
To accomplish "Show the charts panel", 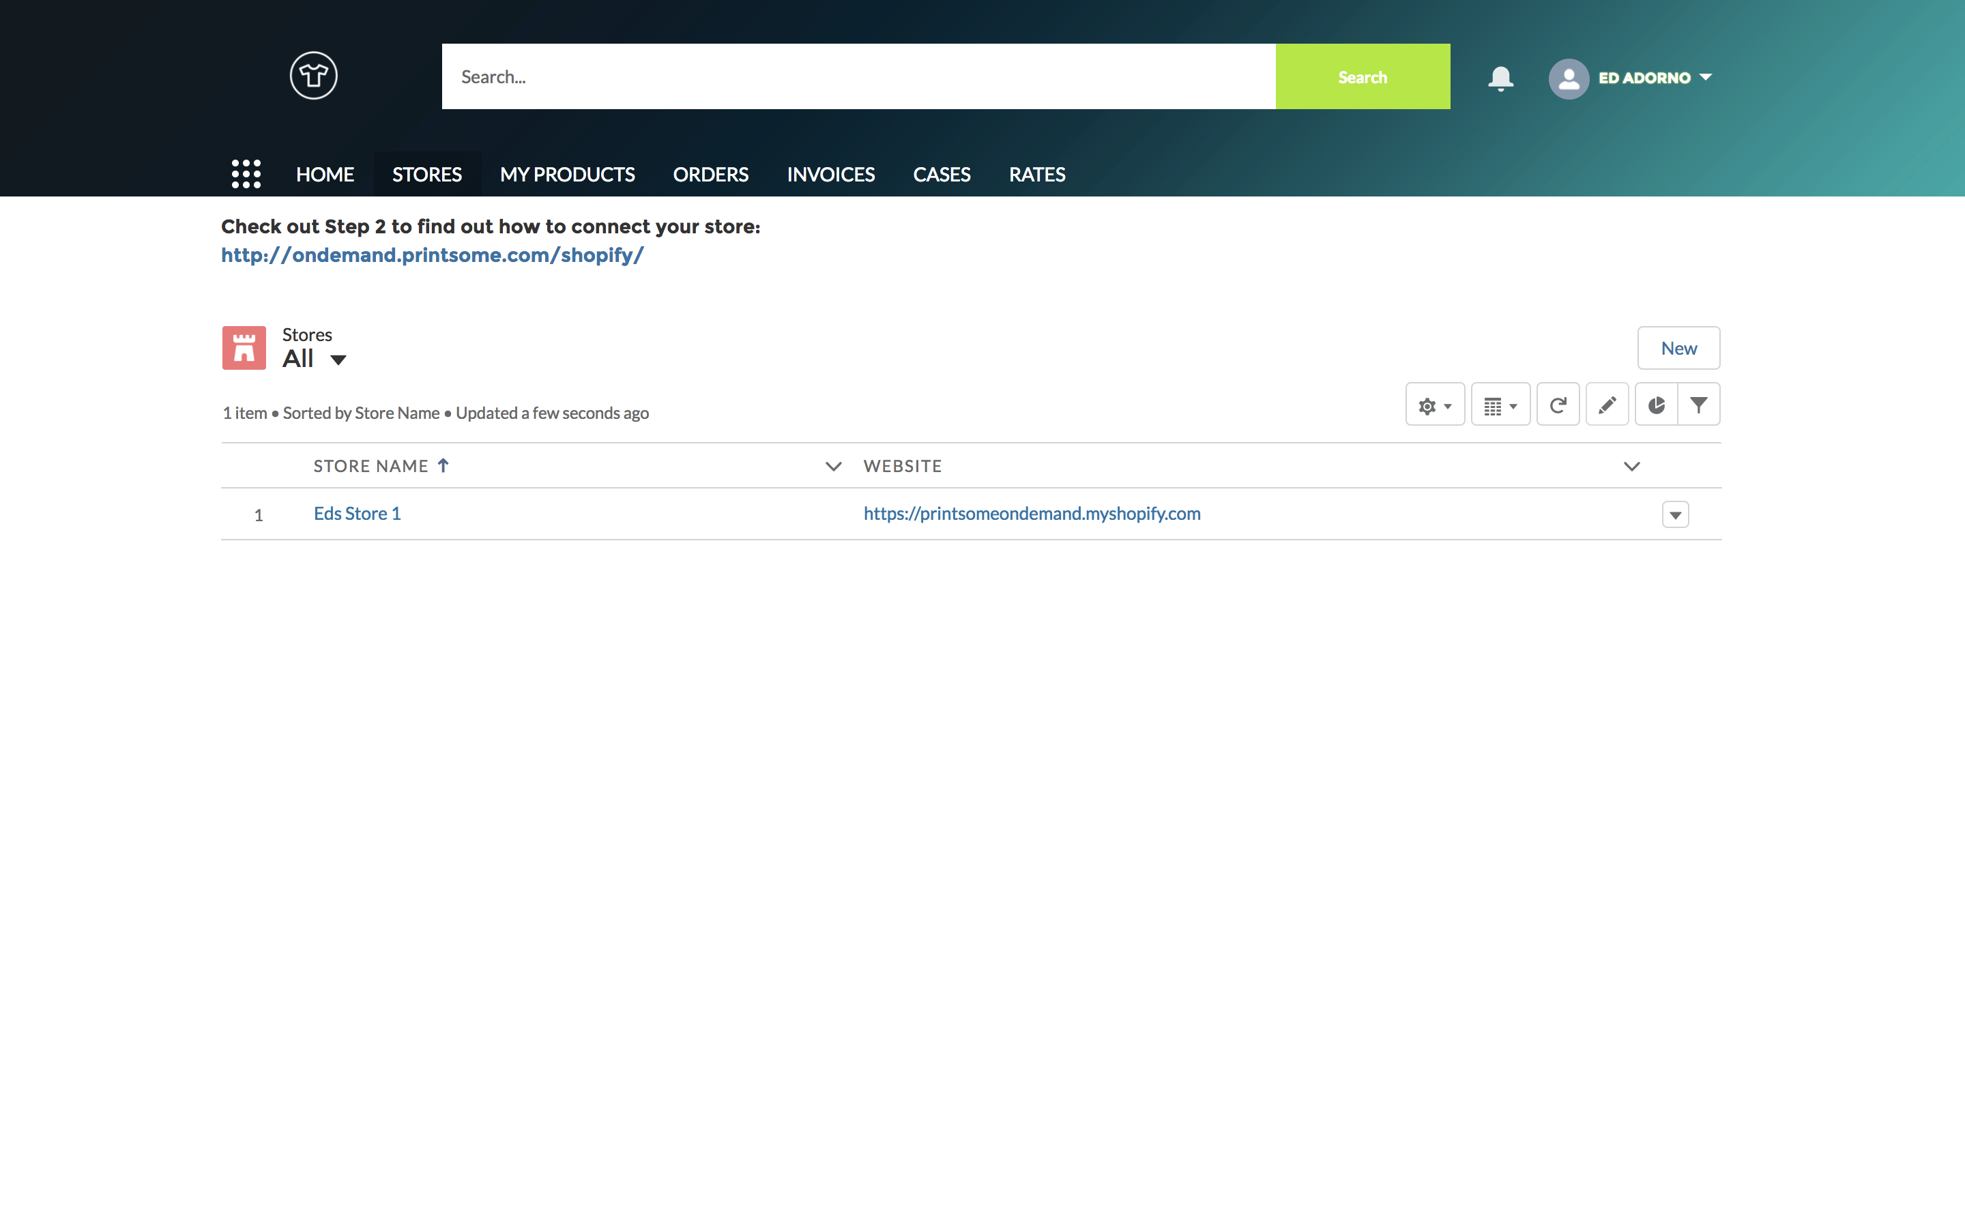I will pos(1656,405).
